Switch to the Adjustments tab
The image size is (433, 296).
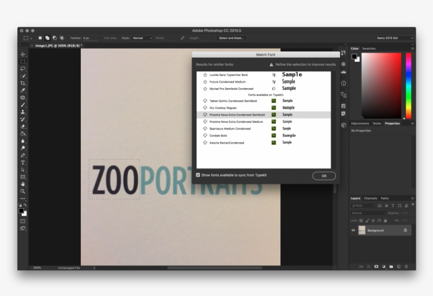point(360,124)
